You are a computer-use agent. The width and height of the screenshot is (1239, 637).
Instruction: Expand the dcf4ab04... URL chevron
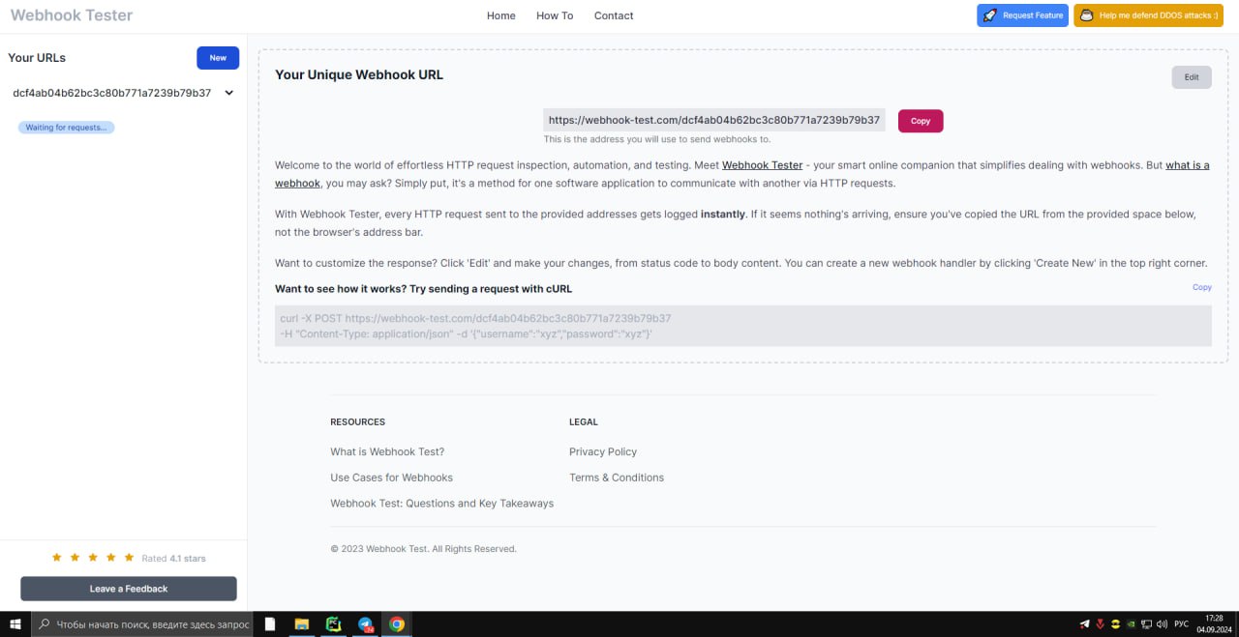pos(229,93)
